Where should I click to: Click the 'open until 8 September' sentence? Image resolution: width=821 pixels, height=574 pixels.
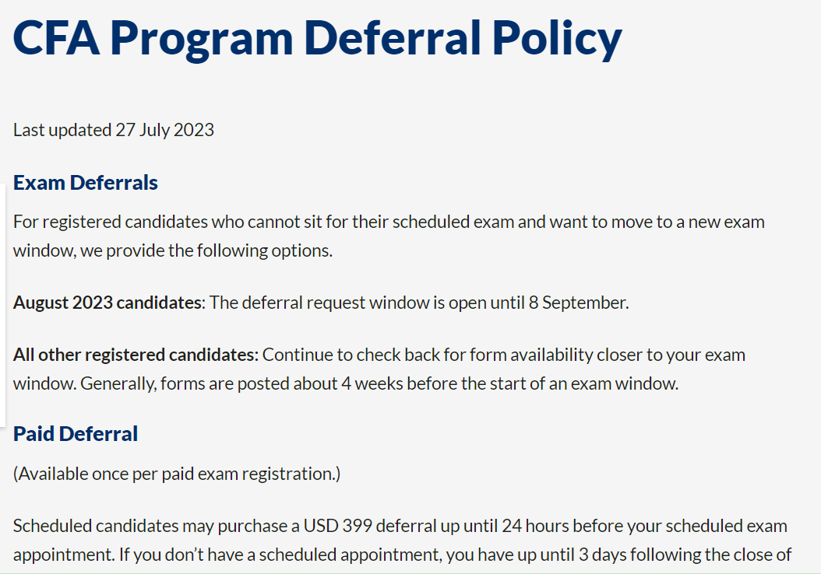click(x=419, y=303)
